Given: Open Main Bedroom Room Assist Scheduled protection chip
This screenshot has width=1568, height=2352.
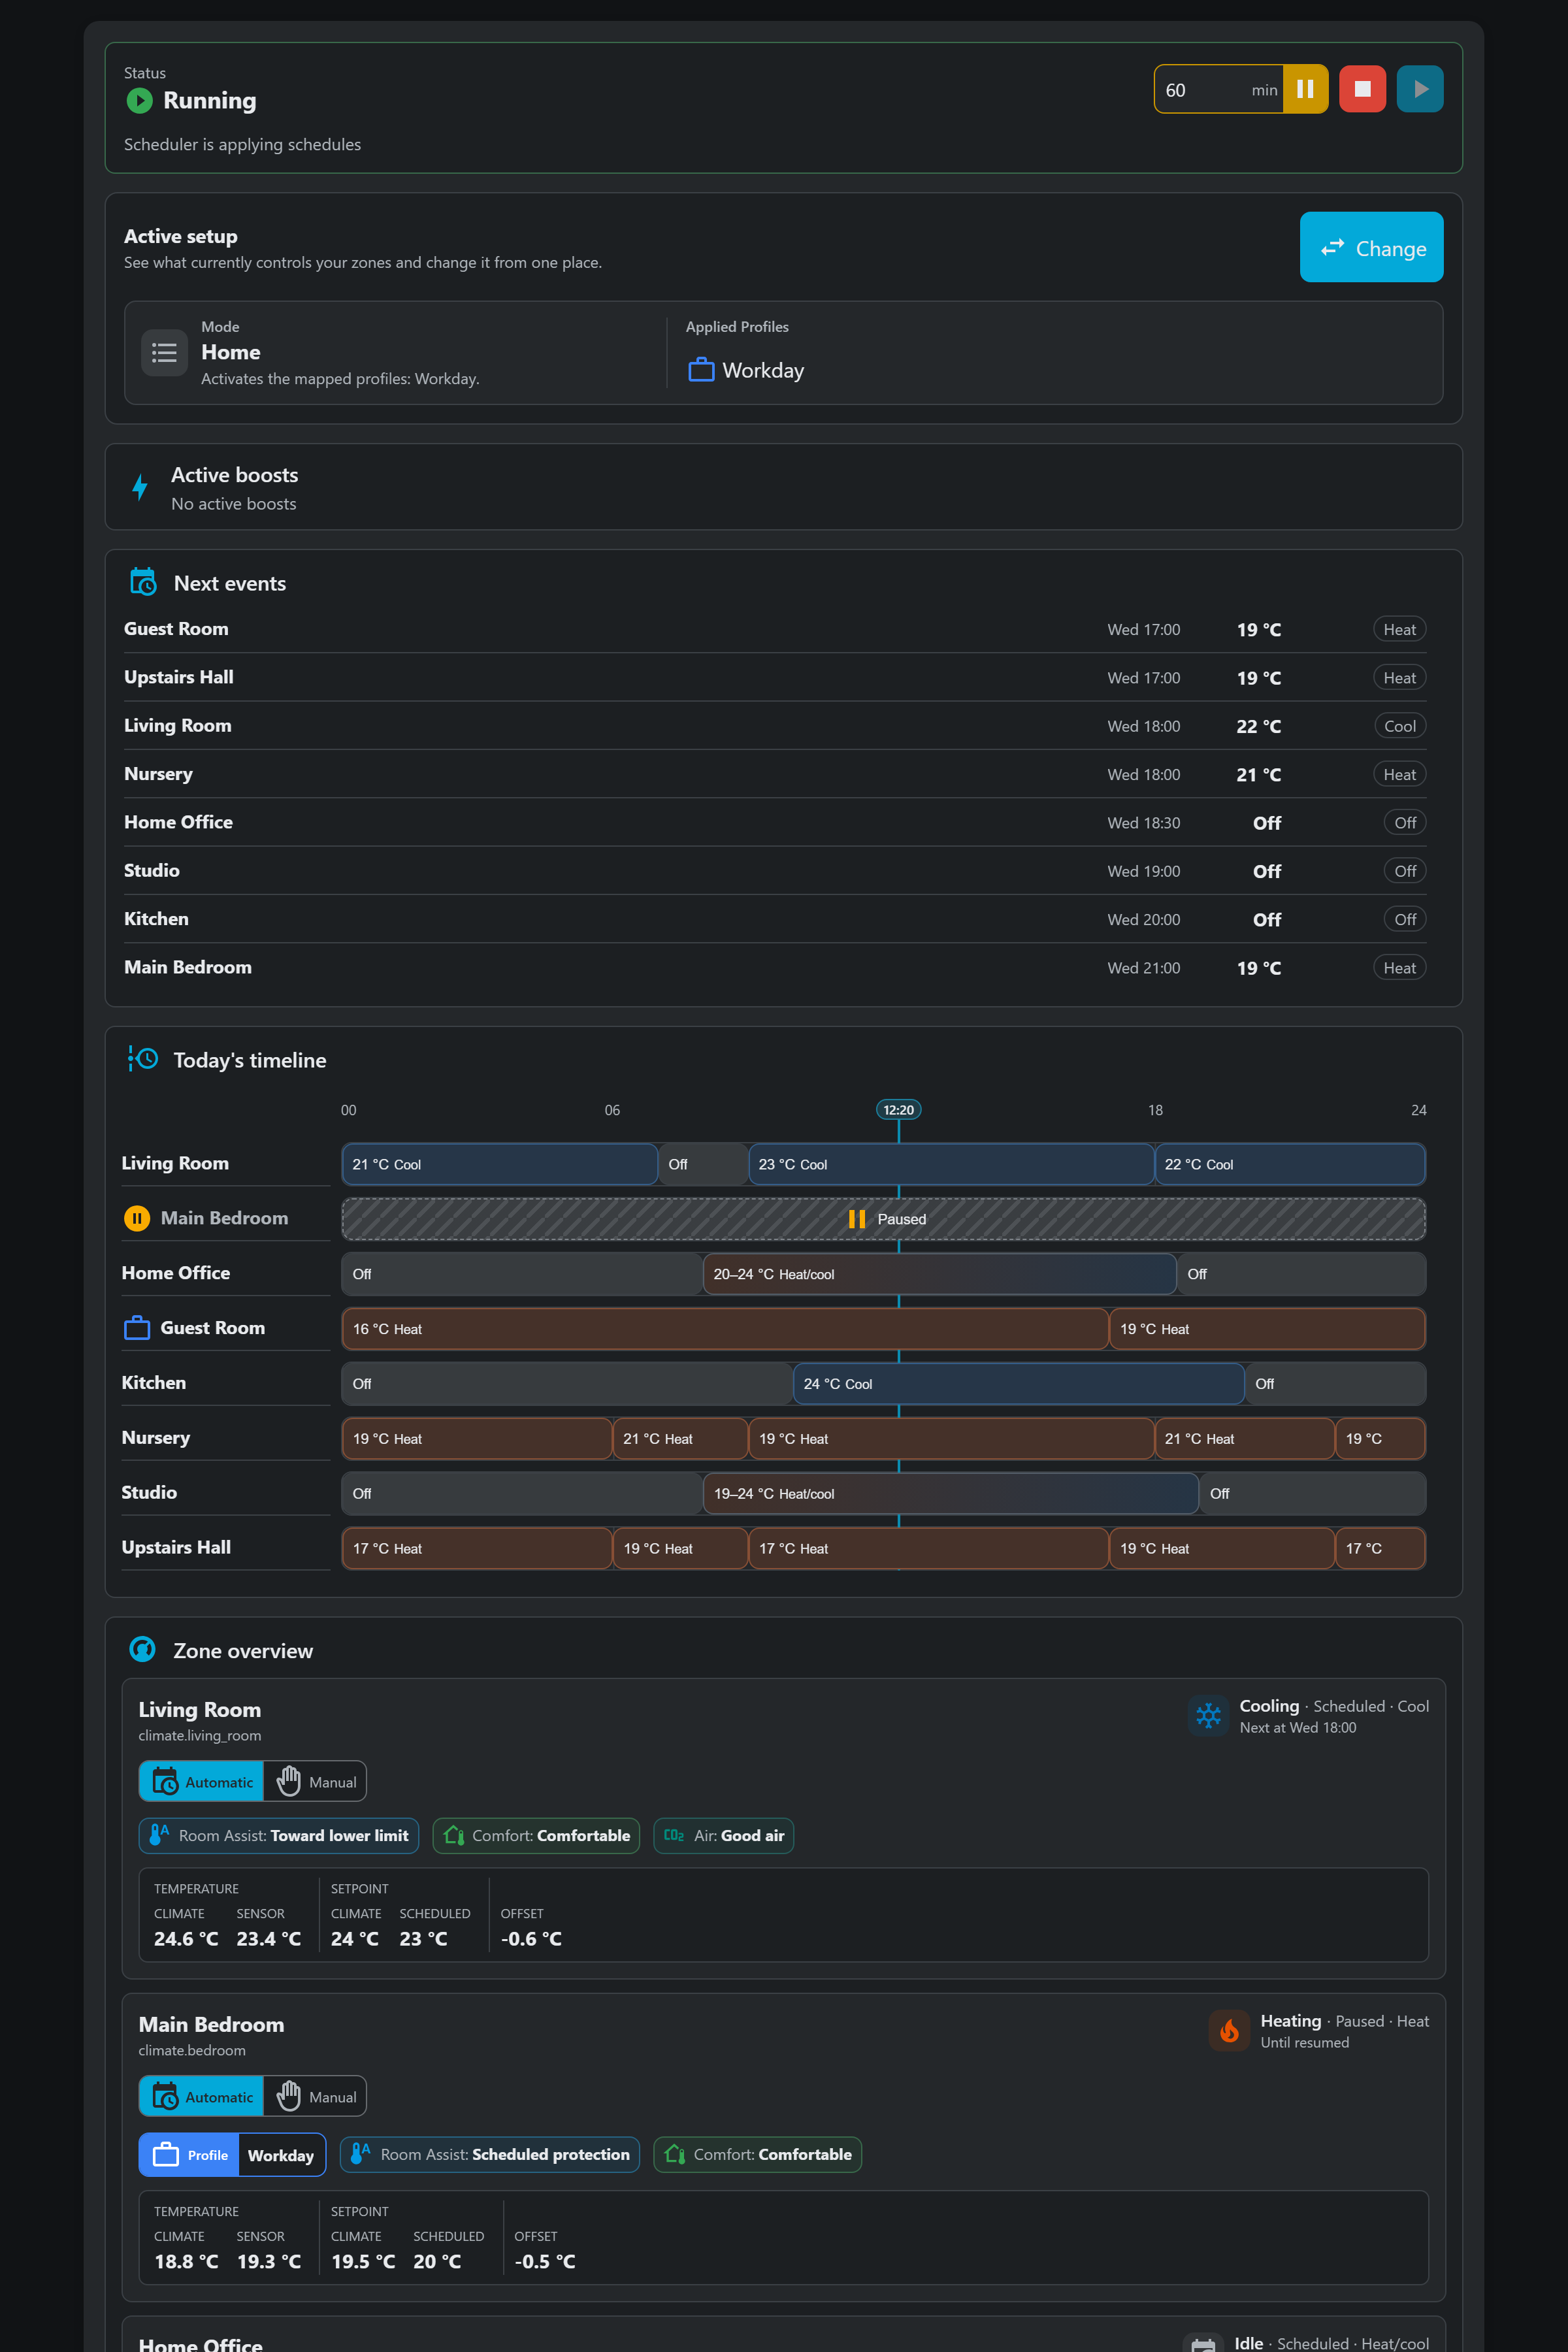Looking at the screenshot, I should point(490,2154).
